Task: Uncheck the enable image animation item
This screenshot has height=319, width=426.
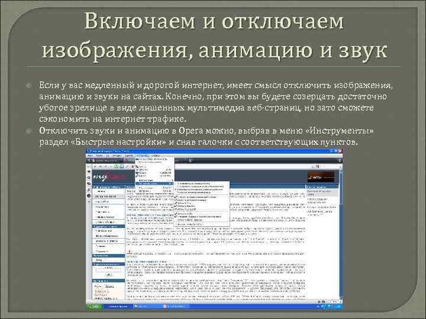Action: 202,197
